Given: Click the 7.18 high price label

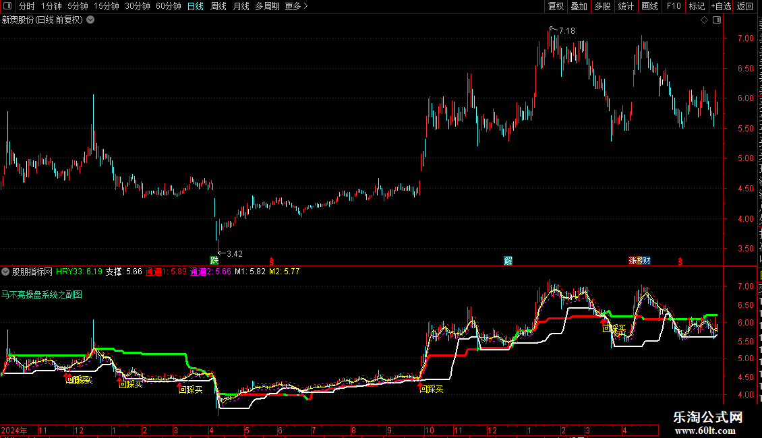Looking at the screenshot, I should click(566, 30).
